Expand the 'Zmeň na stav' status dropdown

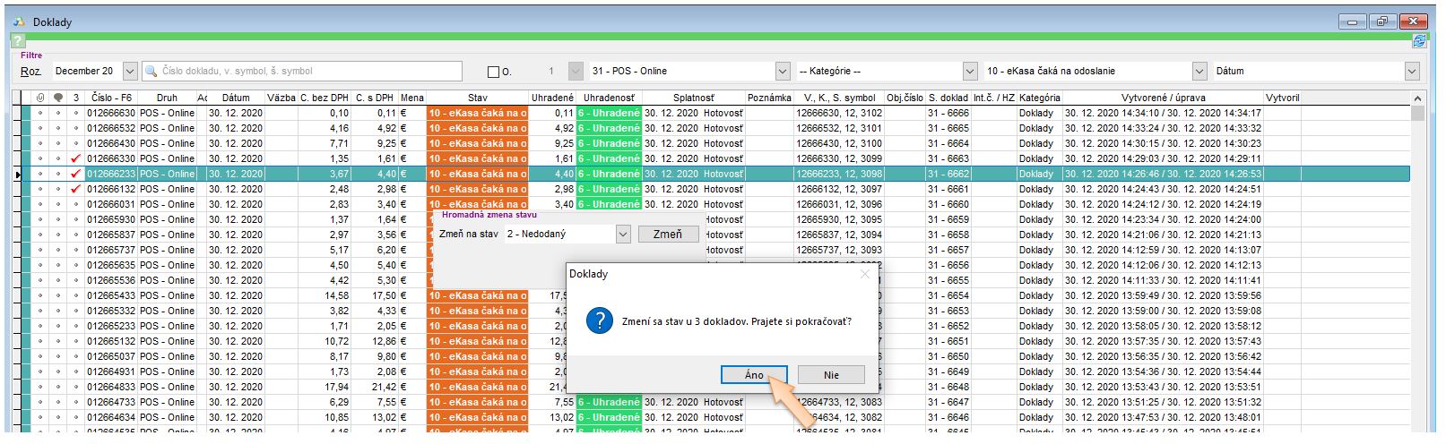click(x=623, y=235)
